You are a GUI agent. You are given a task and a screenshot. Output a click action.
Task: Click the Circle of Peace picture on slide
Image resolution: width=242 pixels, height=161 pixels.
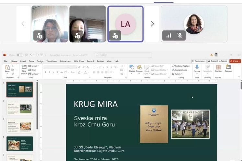pyautogui.click(x=190, y=124)
